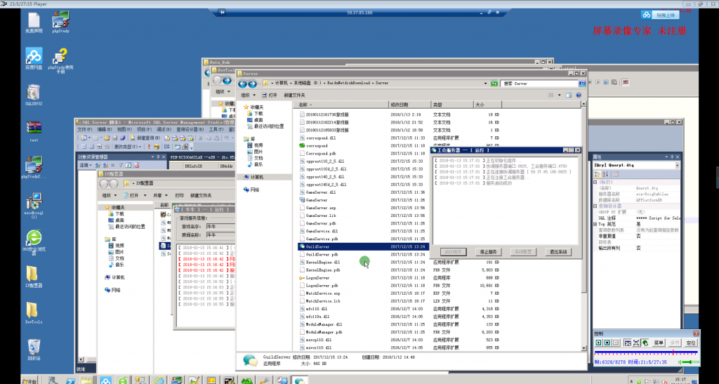719x384 pixels.
Task: Select the GuildServer application file
Action: [317, 247]
